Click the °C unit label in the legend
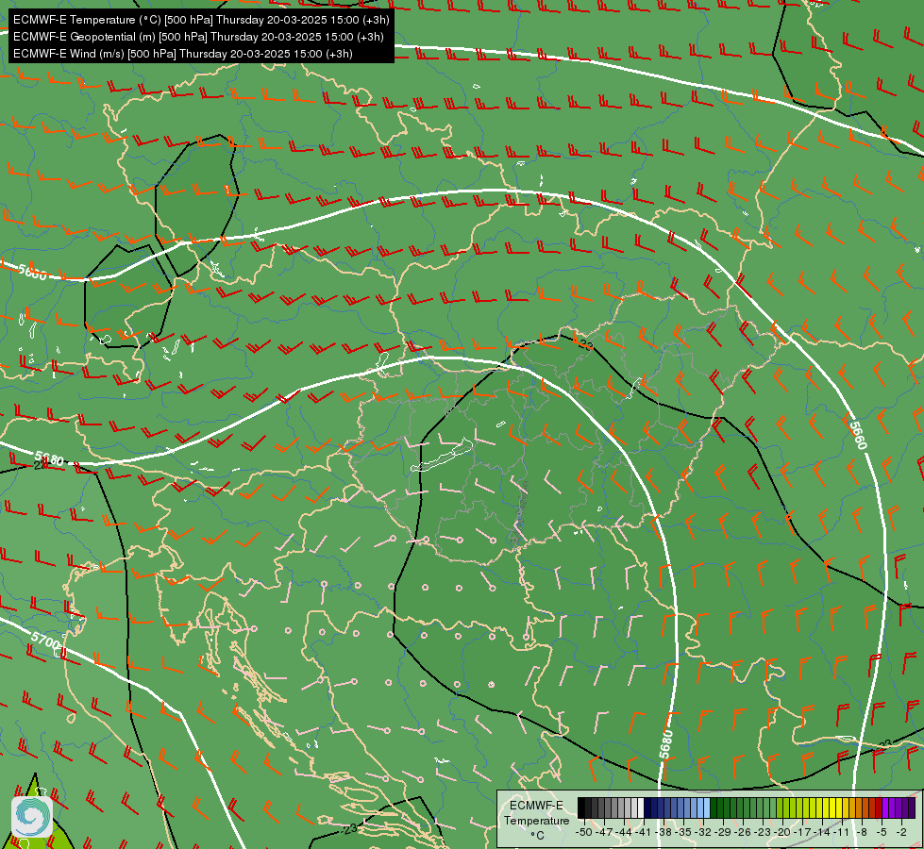Image resolution: width=924 pixels, height=849 pixels. click(537, 835)
